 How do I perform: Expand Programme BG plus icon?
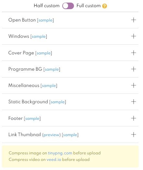tap(134, 69)
